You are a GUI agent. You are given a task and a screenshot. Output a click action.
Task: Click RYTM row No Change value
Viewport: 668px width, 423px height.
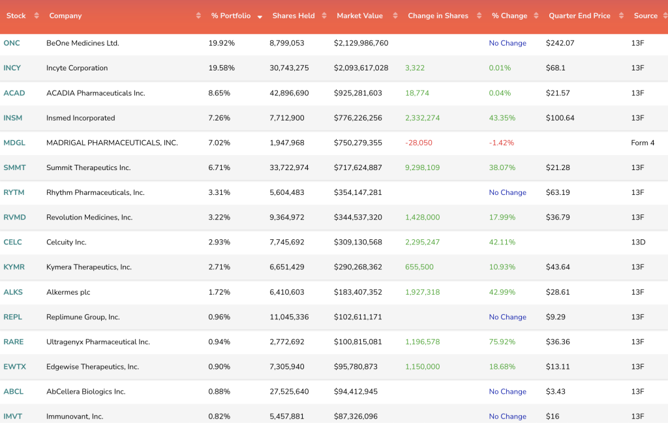click(508, 192)
